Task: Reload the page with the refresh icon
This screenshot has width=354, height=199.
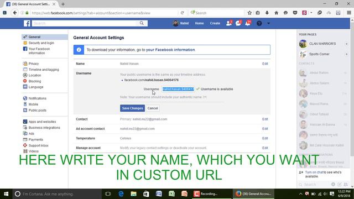Action: (182, 13)
